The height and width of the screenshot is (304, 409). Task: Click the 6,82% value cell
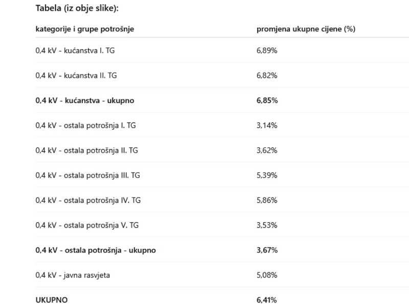tap(267, 75)
